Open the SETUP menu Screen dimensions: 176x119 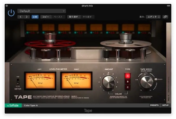pos(165,105)
